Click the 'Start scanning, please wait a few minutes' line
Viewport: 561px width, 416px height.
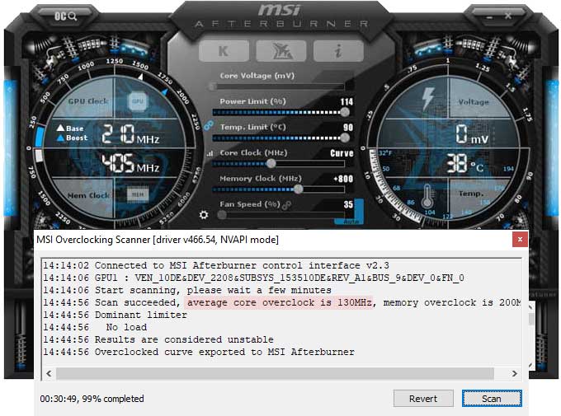[187, 290]
